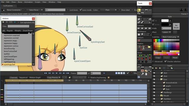Open the Motion Graph tab
189x106 pixels.
point(35,77)
